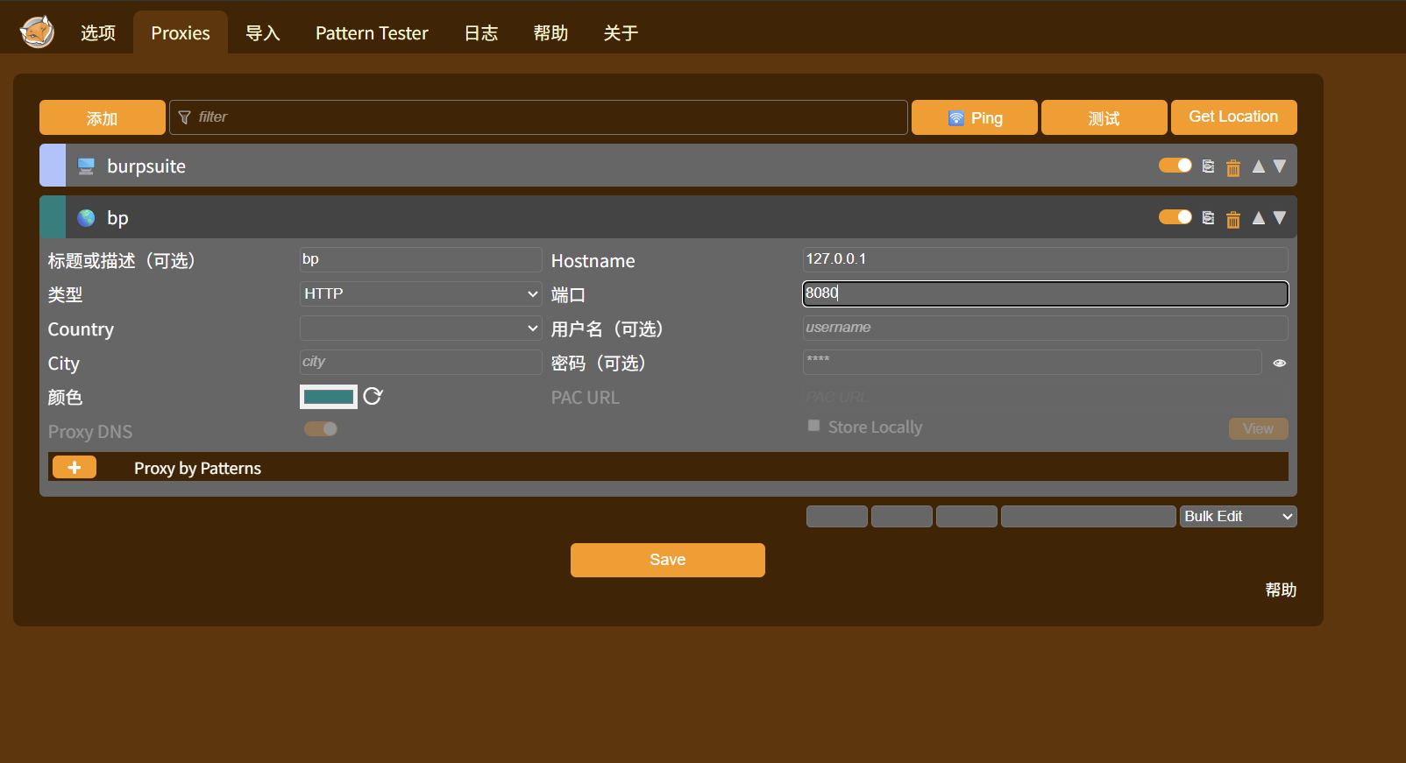Click the bp globe icon

(x=86, y=218)
